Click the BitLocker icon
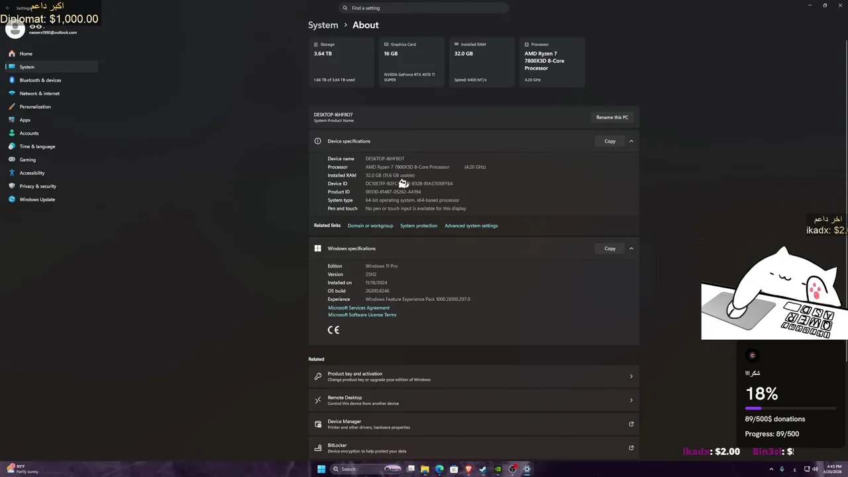 click(318, 448)
